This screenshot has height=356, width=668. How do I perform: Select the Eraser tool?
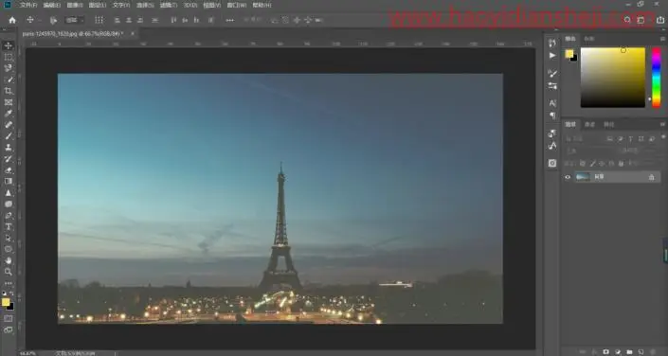[x=9, y=169]
